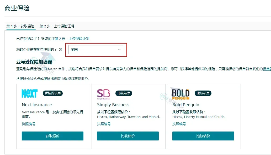Click the 您的企业是在哪里注册的？ label
Screen dimensions: 271x155
[36, 50]
